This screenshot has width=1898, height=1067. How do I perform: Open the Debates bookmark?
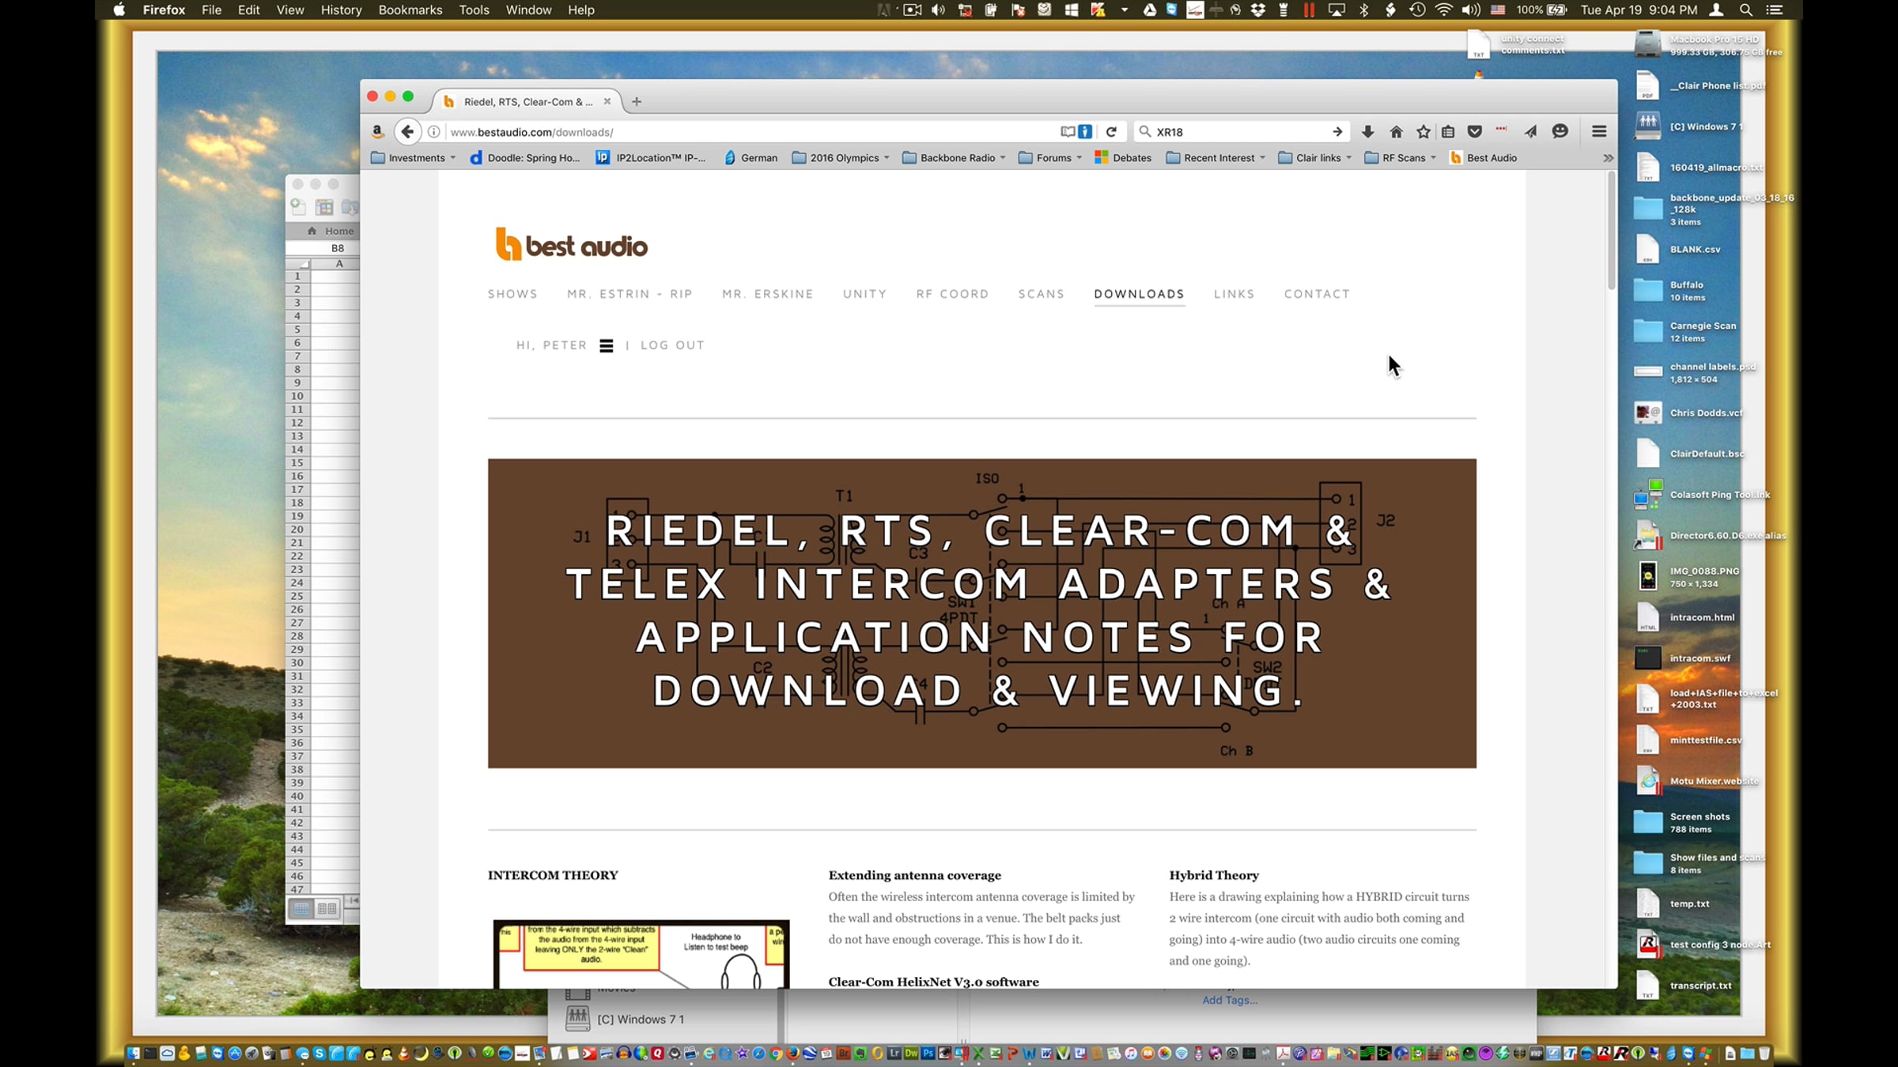coord(1123,158)
